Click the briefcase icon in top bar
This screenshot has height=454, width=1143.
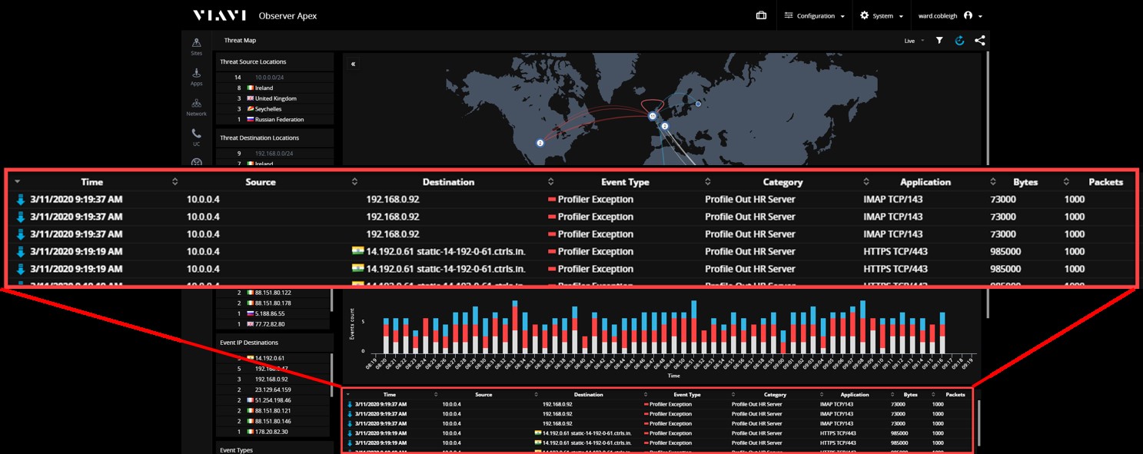(x=761, y=15)
